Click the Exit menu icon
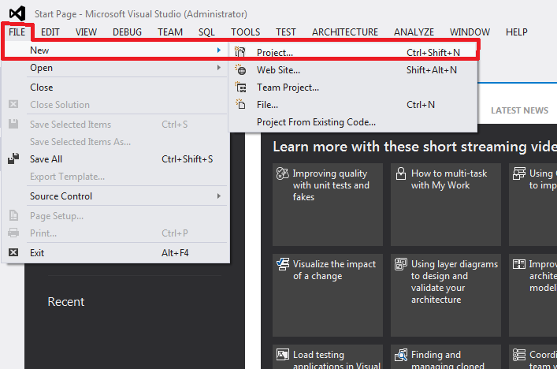Viewport: 557px width, 369px height. click(x=13, y=253)
